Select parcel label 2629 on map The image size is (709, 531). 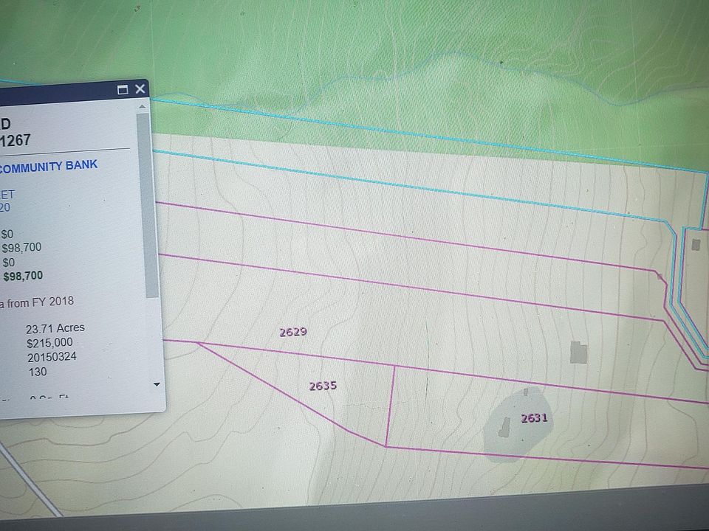[x=293, y=333]
